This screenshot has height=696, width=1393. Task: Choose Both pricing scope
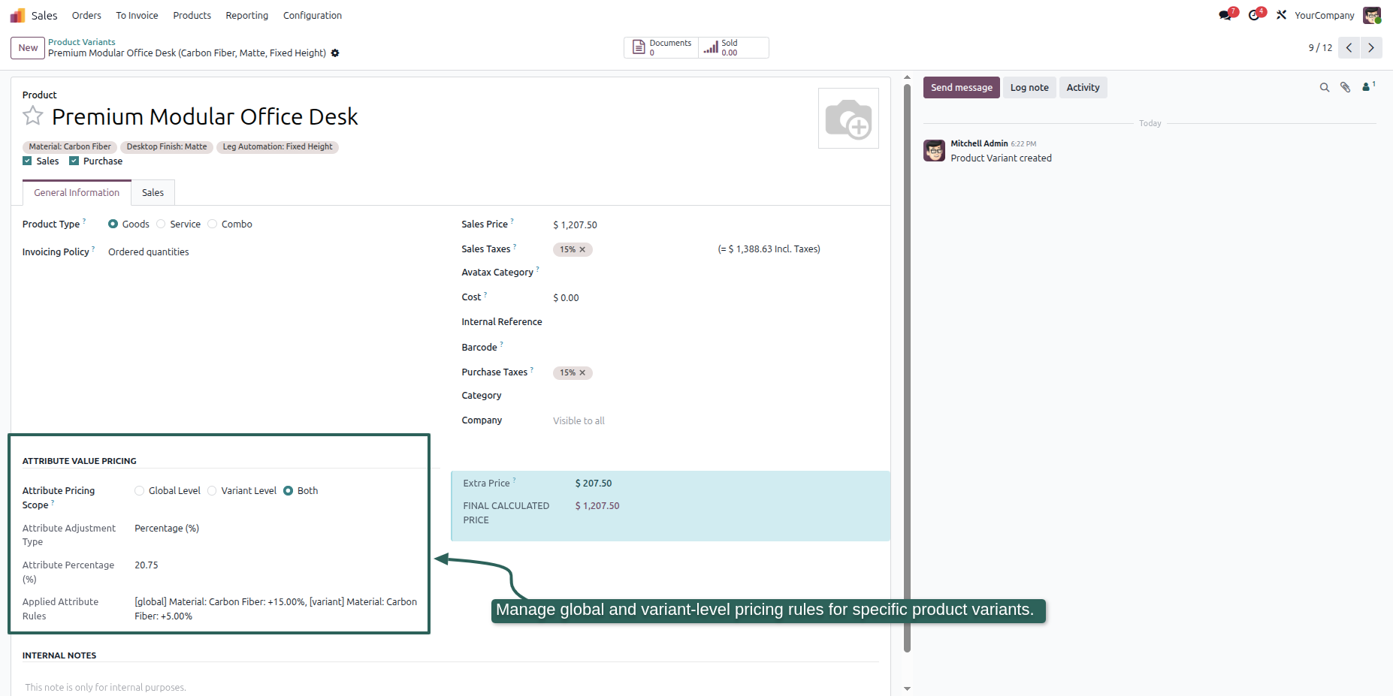coord(288,491)
